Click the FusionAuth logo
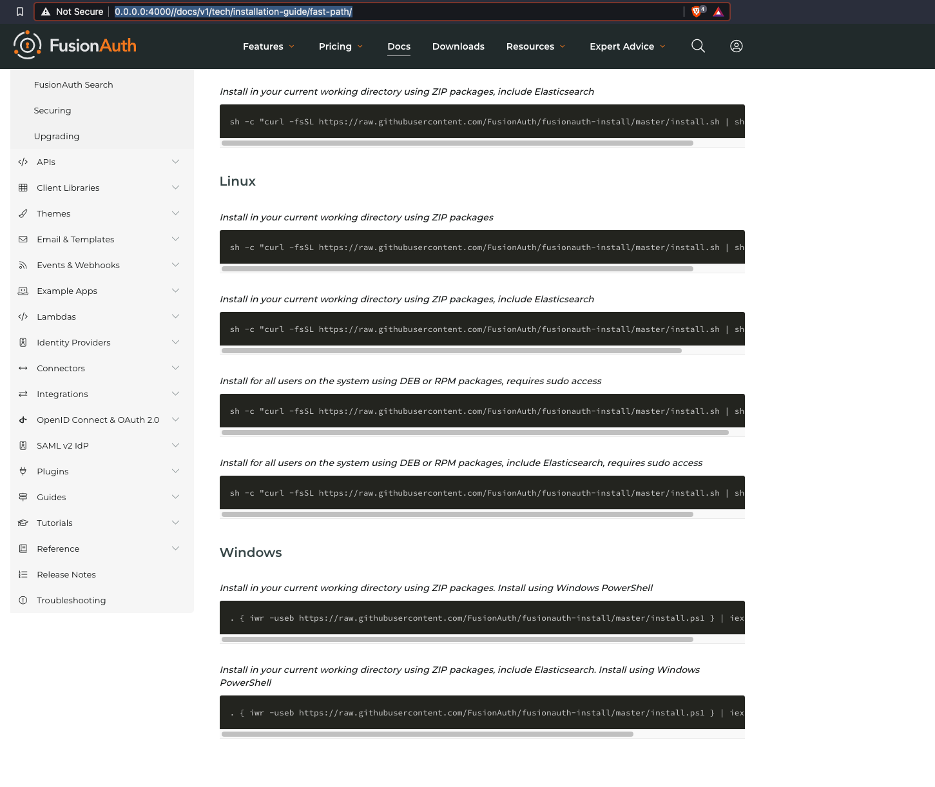This screenshot has height=787, width=935. click(x=75, y=45)
